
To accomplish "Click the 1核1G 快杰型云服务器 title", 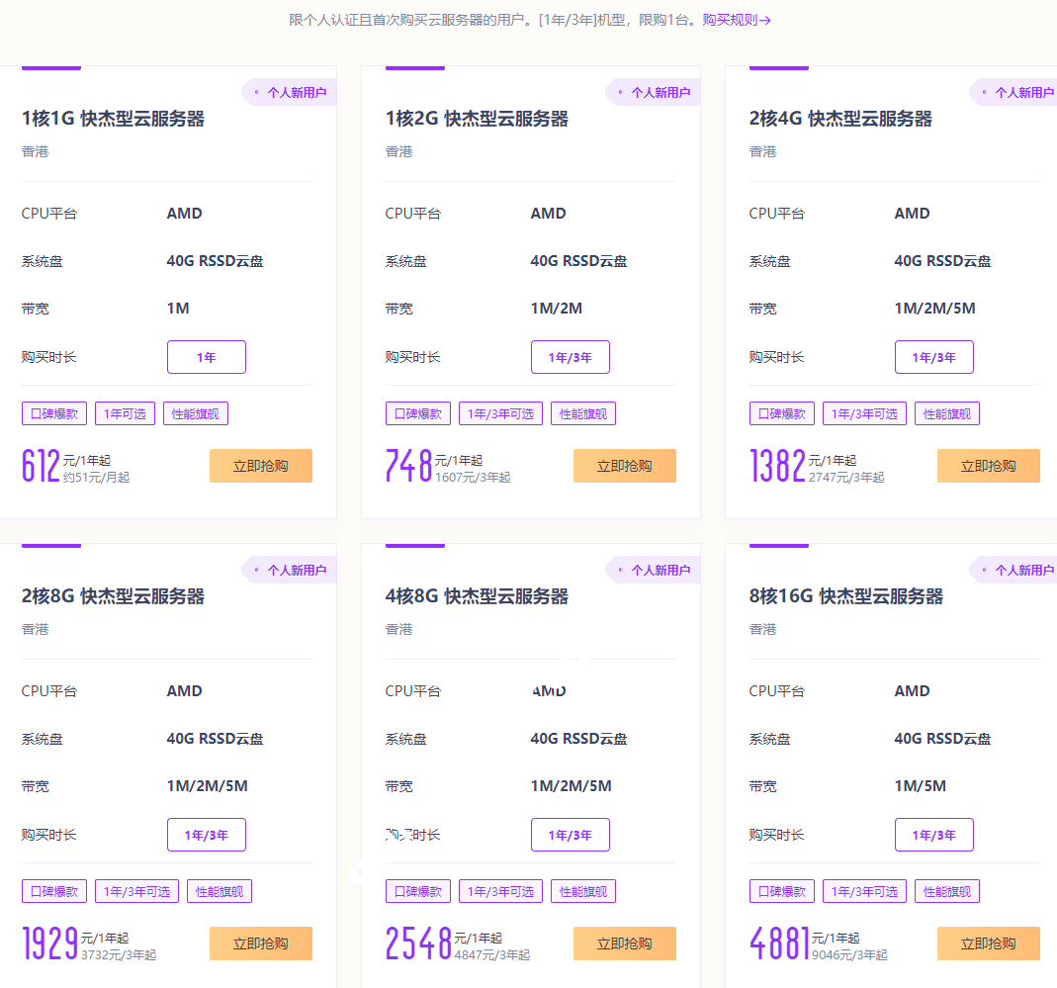I will [x=114, y=119].
